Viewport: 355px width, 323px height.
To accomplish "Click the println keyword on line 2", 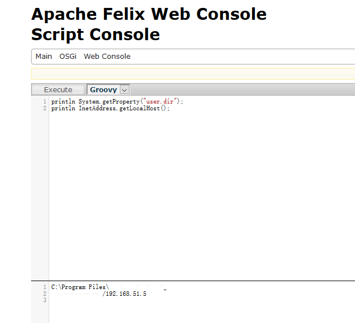I will pos(63,109).
